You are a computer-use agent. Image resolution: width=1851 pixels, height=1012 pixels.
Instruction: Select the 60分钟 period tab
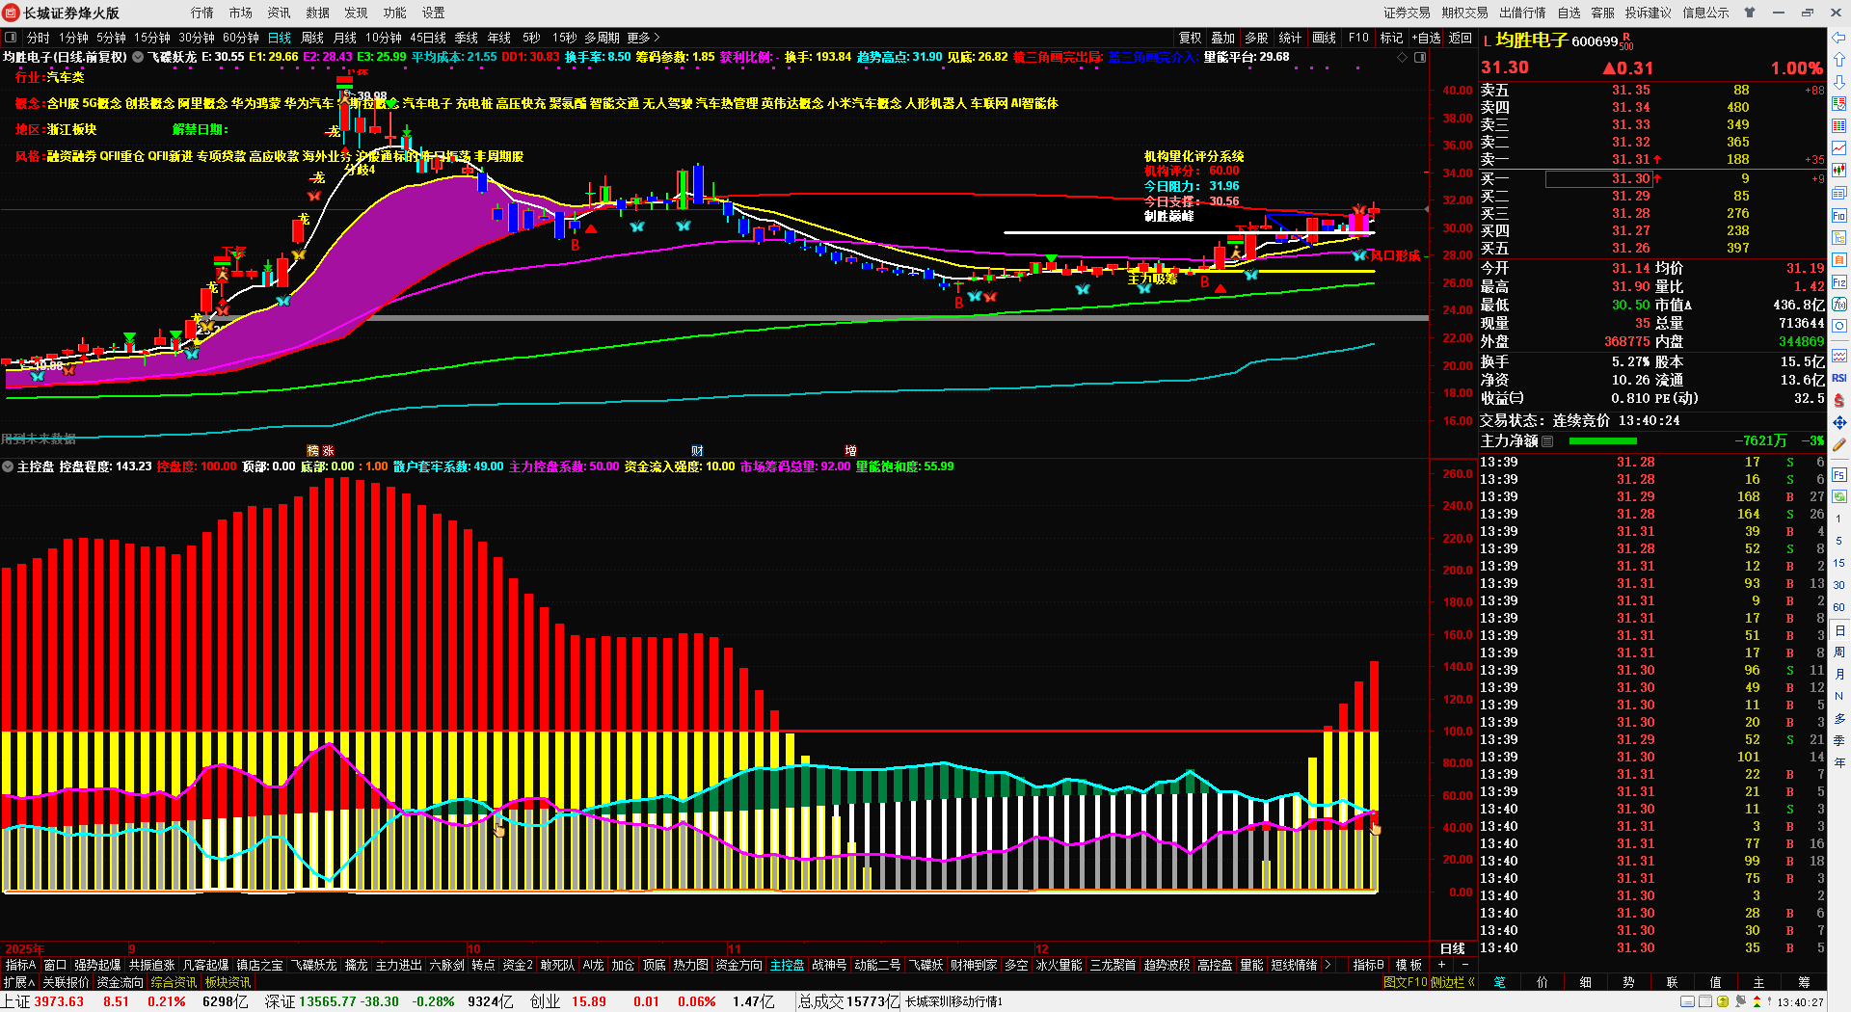pyautogui.click(x=241, y=38)
